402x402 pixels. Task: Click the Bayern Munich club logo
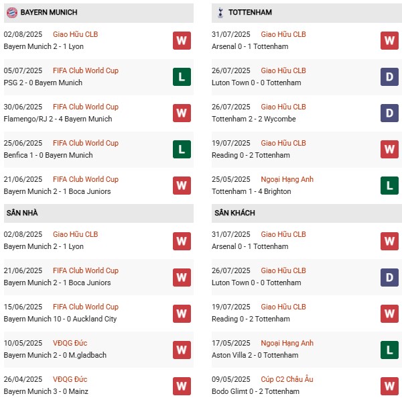pos(12,12)
